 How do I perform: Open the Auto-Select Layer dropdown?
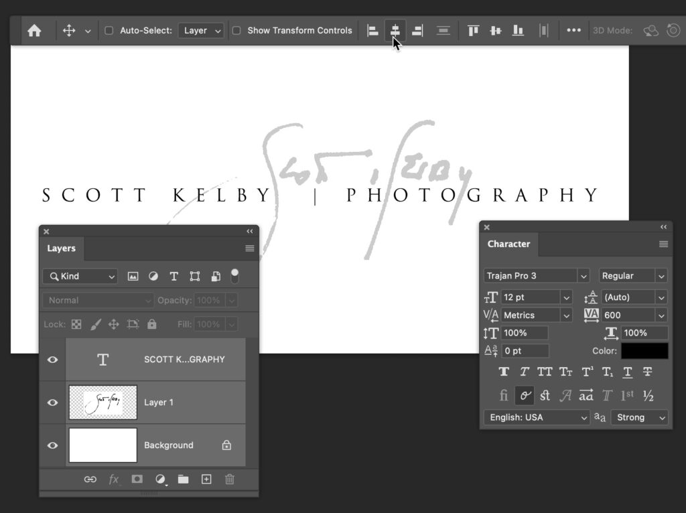point(201,31)
